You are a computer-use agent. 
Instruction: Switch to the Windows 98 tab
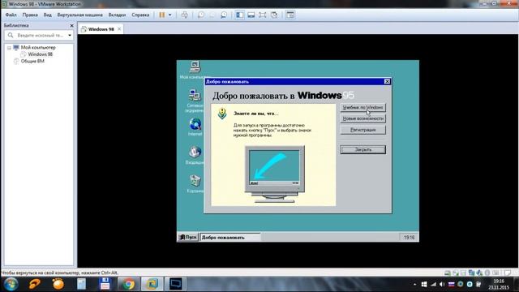pos(101,29)
